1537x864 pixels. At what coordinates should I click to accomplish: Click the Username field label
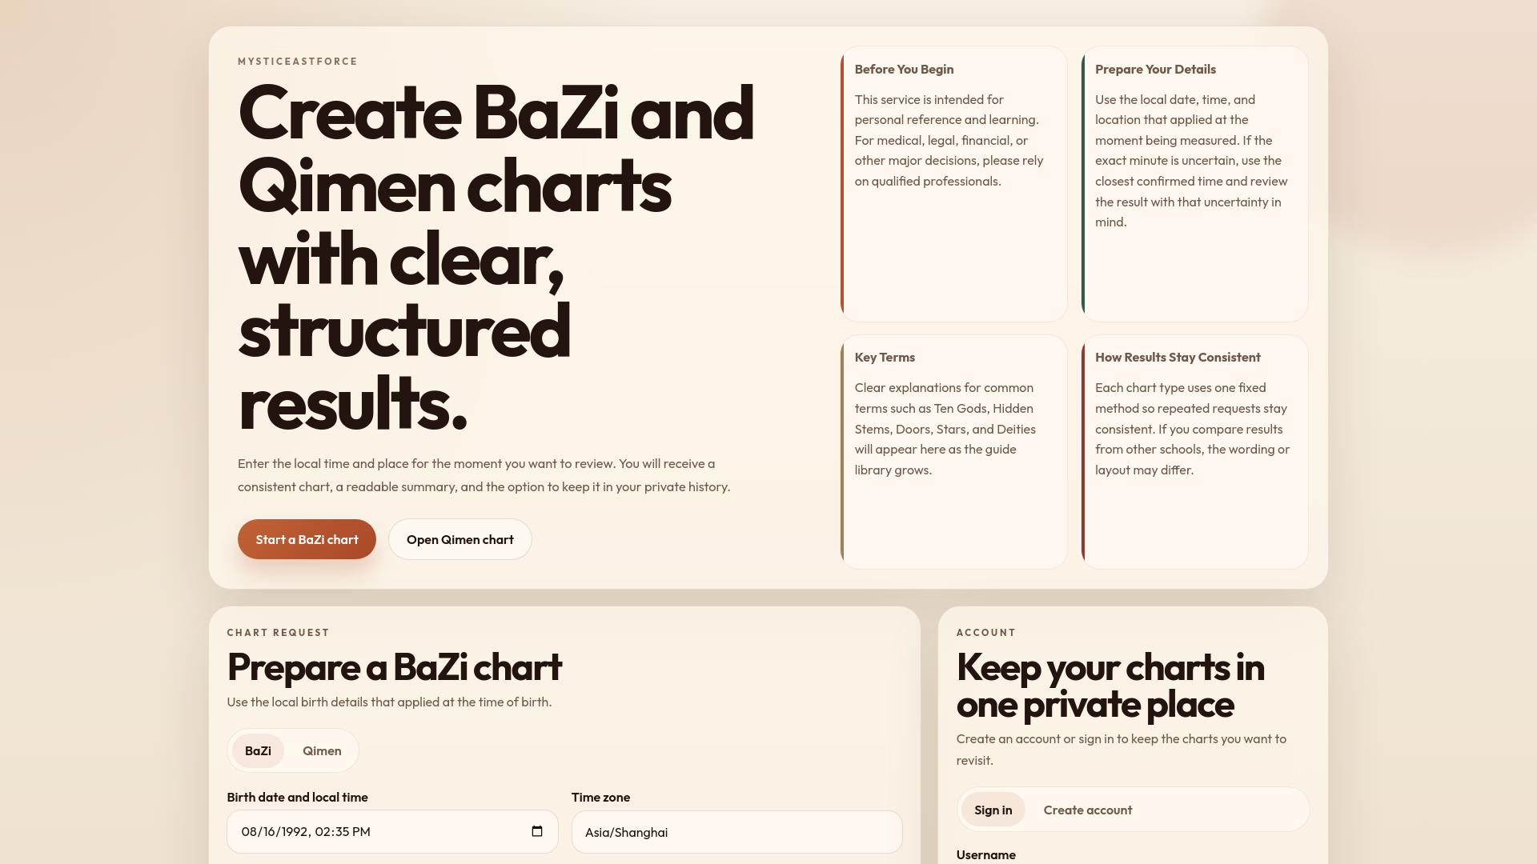pos(985,854)
